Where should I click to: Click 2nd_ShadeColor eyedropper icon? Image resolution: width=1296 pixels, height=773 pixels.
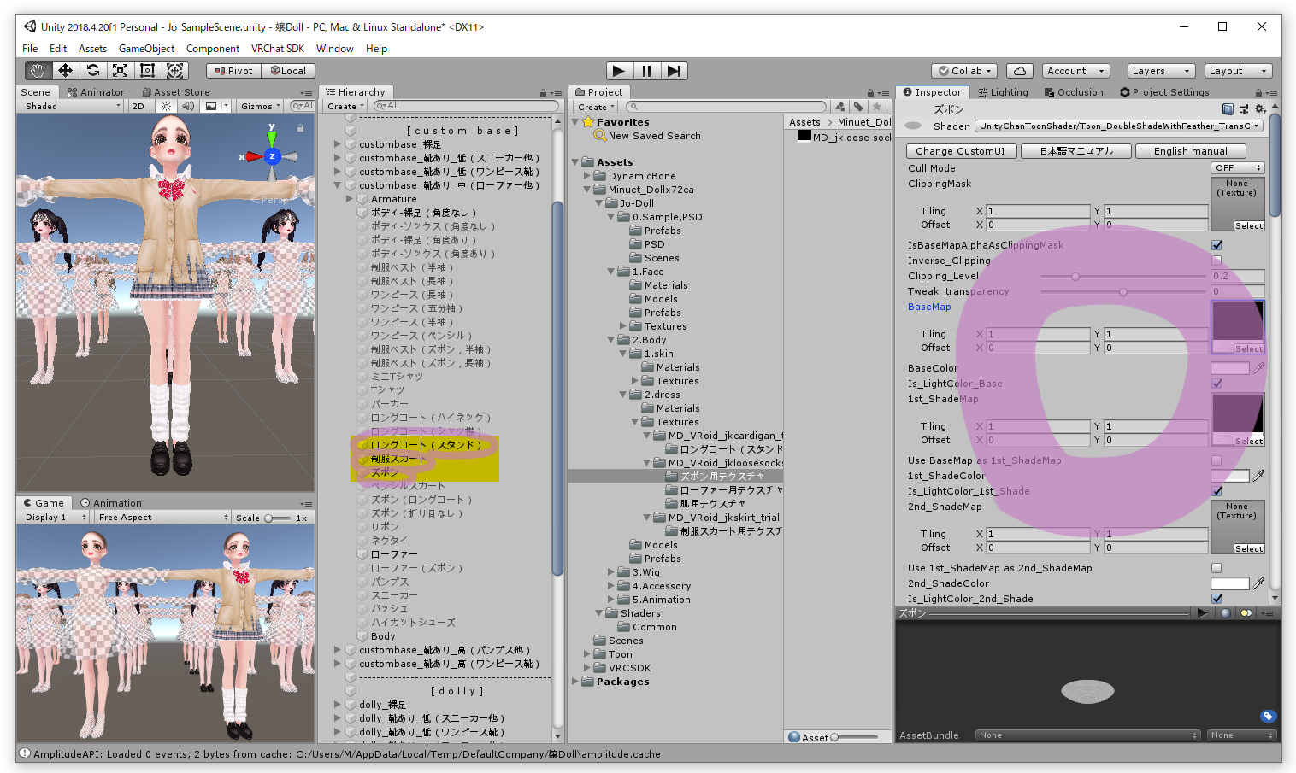point(1258,583)
